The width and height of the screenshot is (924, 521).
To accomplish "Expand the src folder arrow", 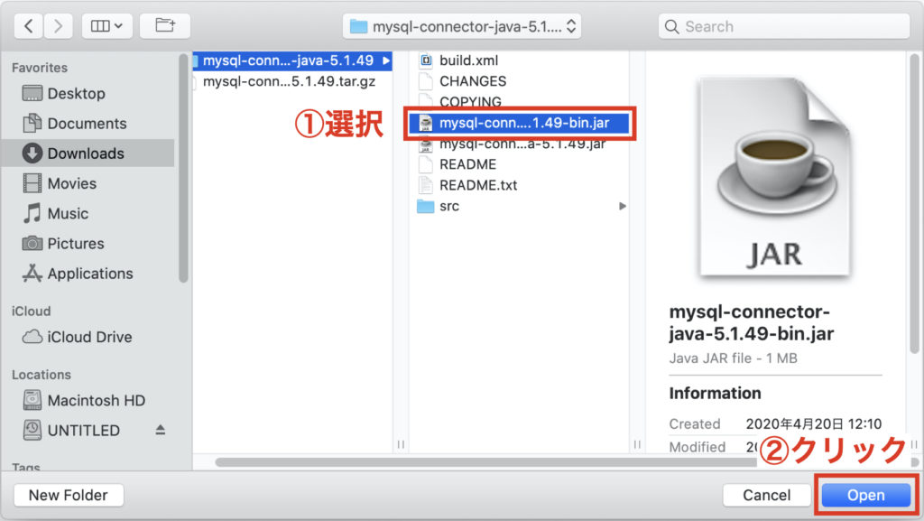I will [623, 206].
